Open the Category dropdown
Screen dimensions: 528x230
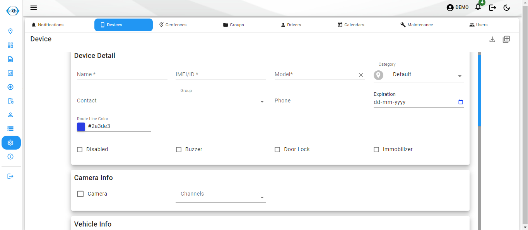pos(460,76)
